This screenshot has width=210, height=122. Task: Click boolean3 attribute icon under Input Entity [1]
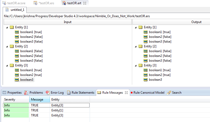coord(17,42)
